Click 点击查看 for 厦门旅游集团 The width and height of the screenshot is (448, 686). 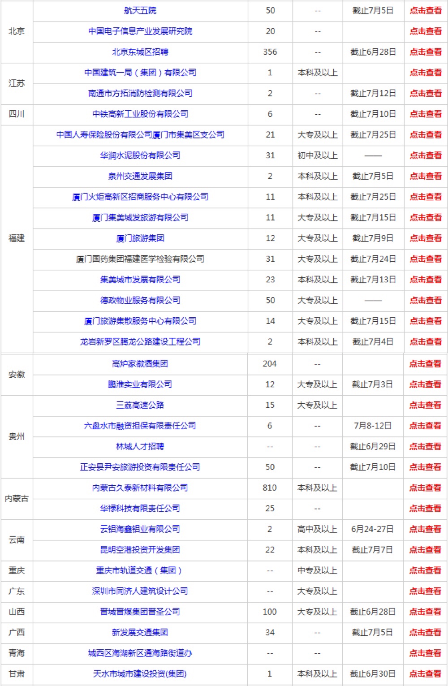426,238
